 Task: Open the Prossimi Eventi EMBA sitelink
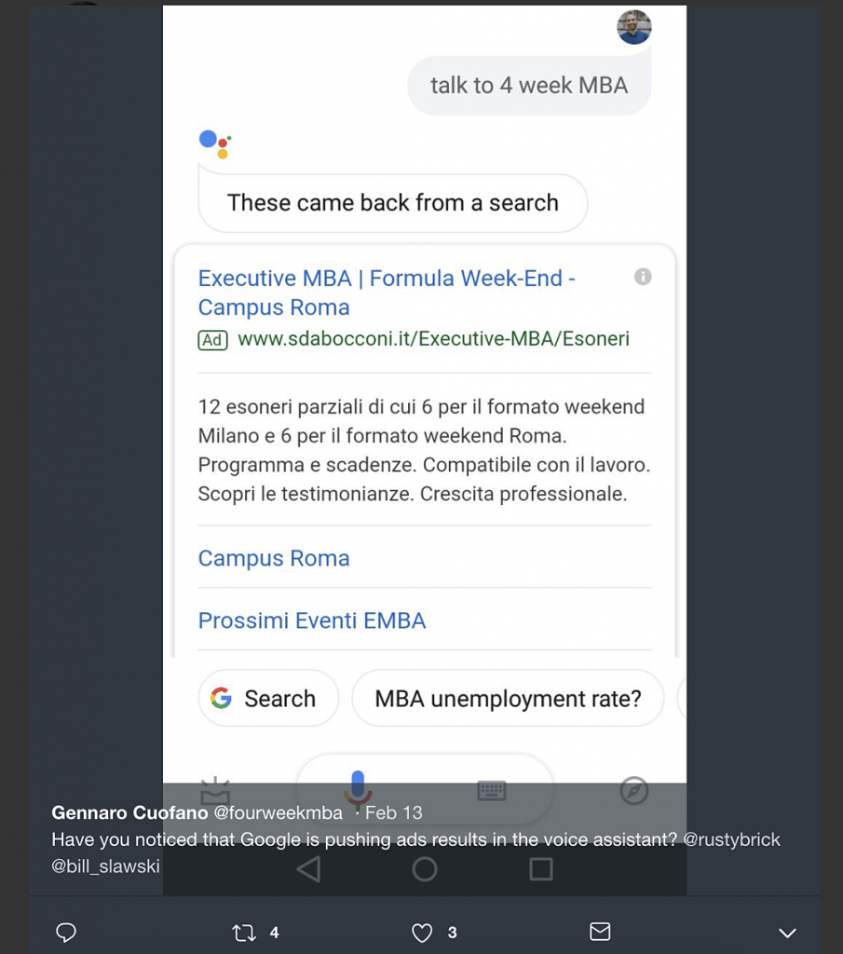[312, 620]
